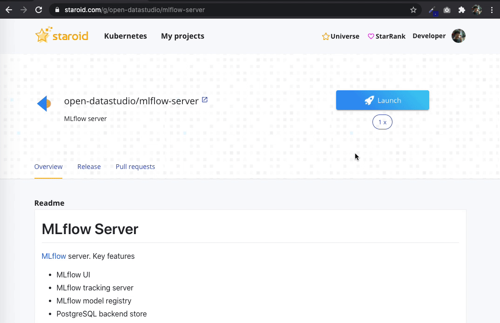Click the staroid logo
This screenshot has height=323, width=500.
coord(61,35)
